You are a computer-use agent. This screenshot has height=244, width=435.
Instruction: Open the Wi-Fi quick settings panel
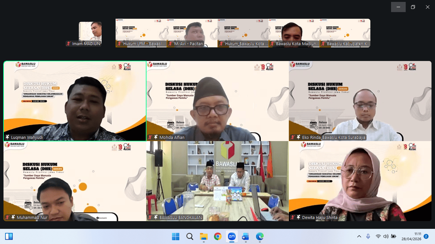[378, 236]
